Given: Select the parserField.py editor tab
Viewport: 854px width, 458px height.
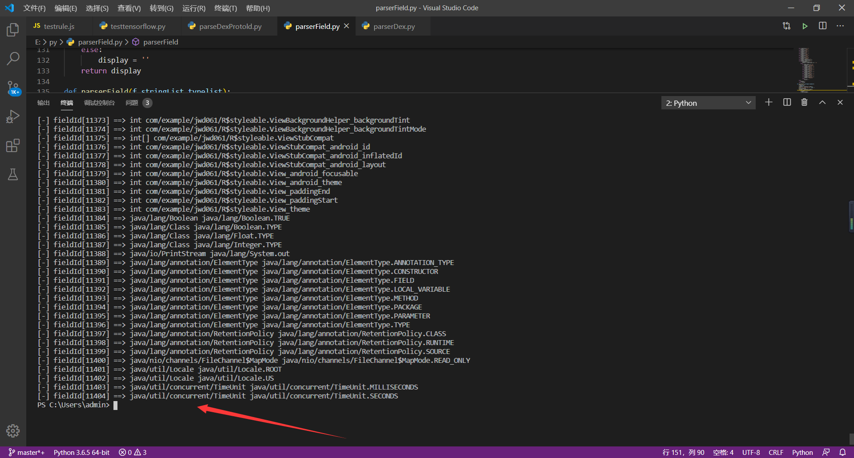Looking at the screenshot, I should pyautogui.click(x=317, y=26).
